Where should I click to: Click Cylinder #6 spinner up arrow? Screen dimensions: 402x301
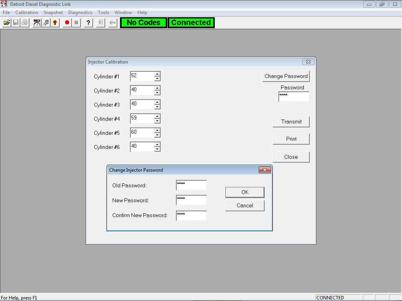click(157, 145)
